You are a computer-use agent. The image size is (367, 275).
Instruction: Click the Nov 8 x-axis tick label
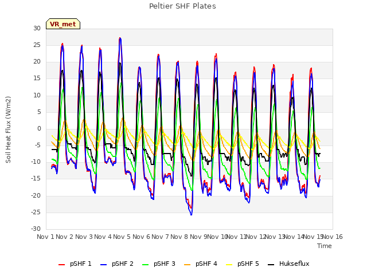(179, 237)
